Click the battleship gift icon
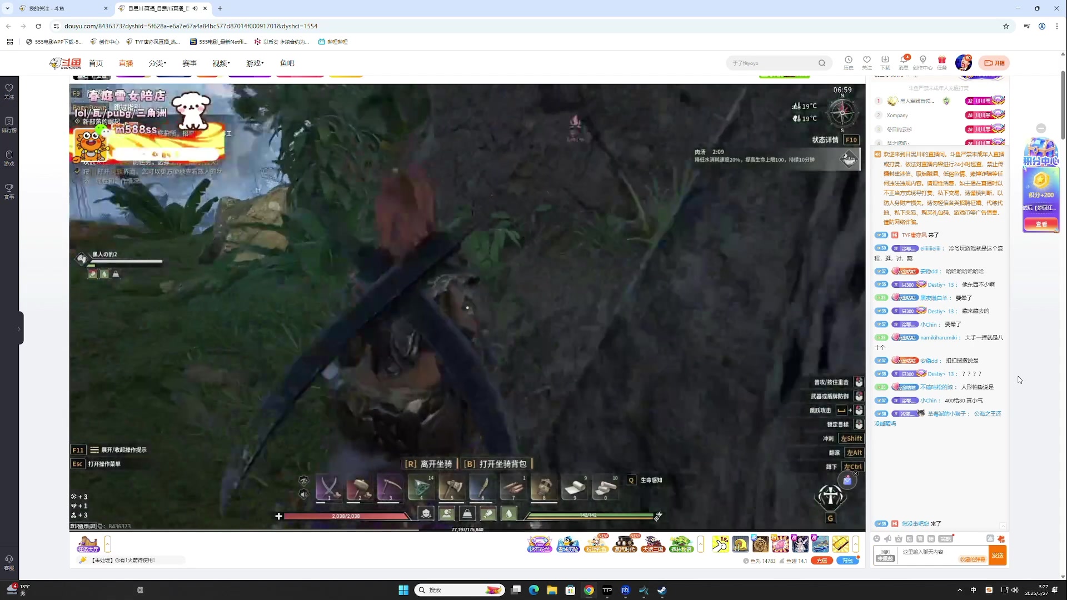 tap(820, 544)
